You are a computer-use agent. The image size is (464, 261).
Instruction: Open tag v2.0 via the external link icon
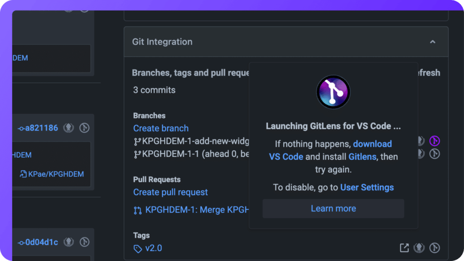(404, 248)
